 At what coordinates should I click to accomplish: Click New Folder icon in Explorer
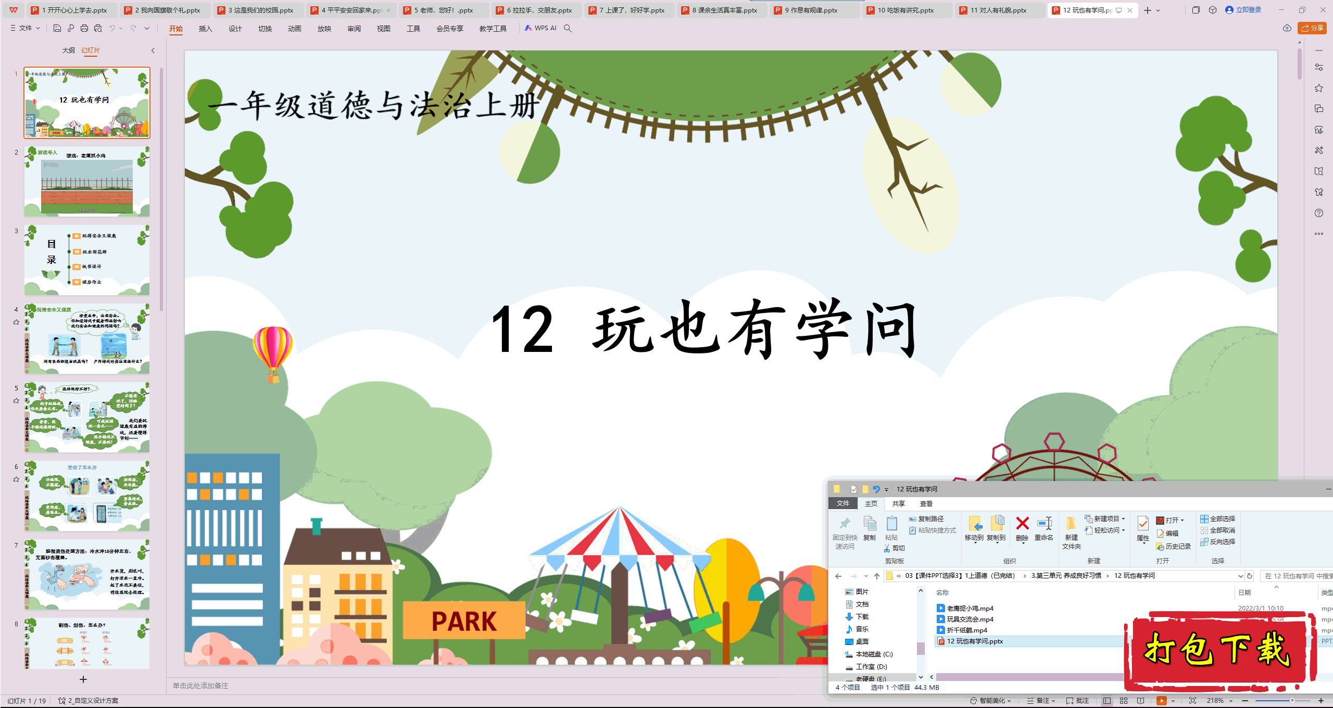[x=1071, y=533]
